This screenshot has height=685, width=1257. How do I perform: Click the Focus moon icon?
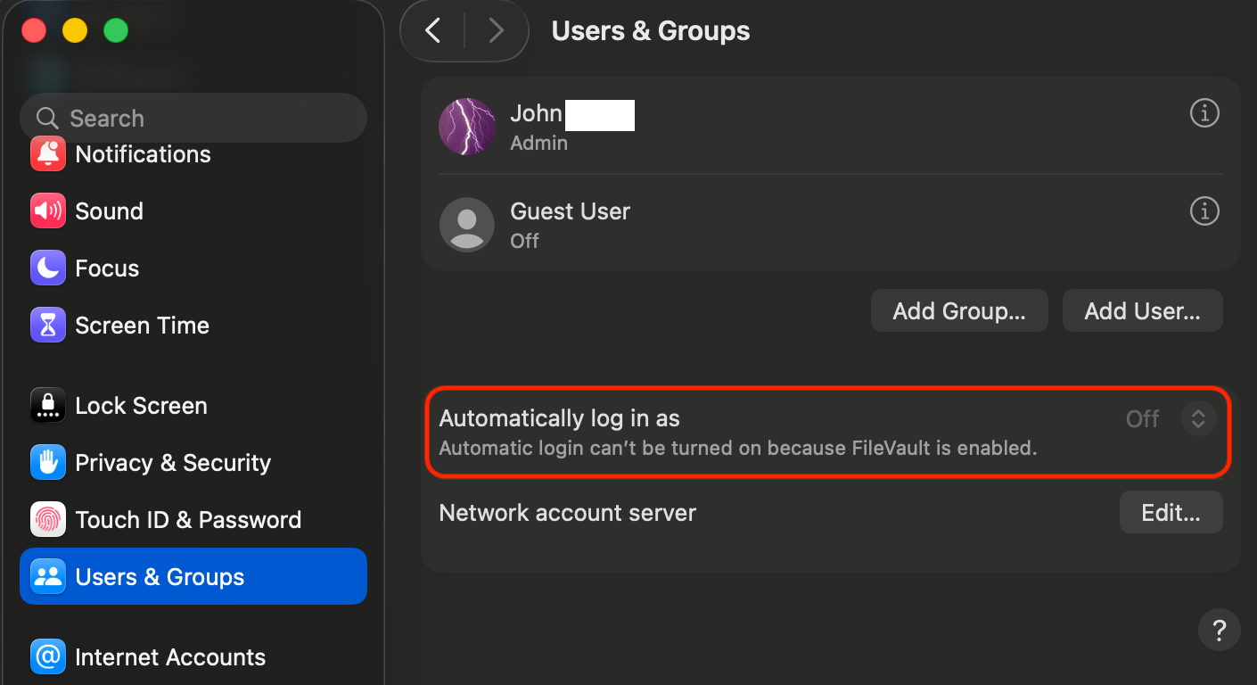coord(48,268)
